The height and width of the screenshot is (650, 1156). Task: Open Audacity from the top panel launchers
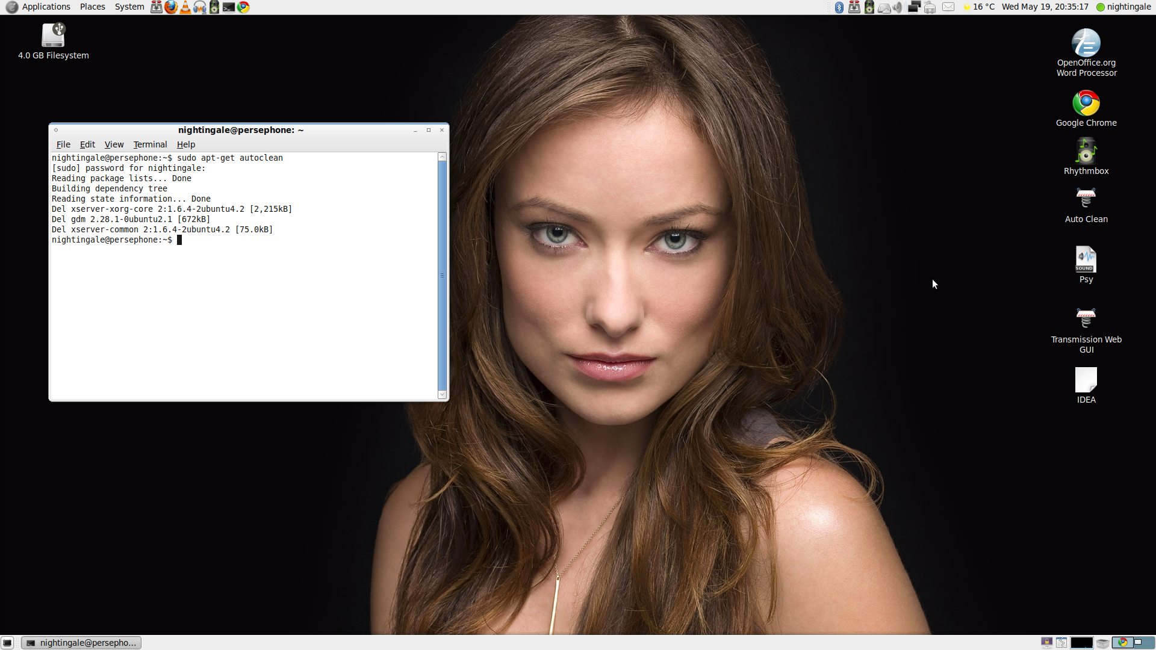[x=200, y=7]
